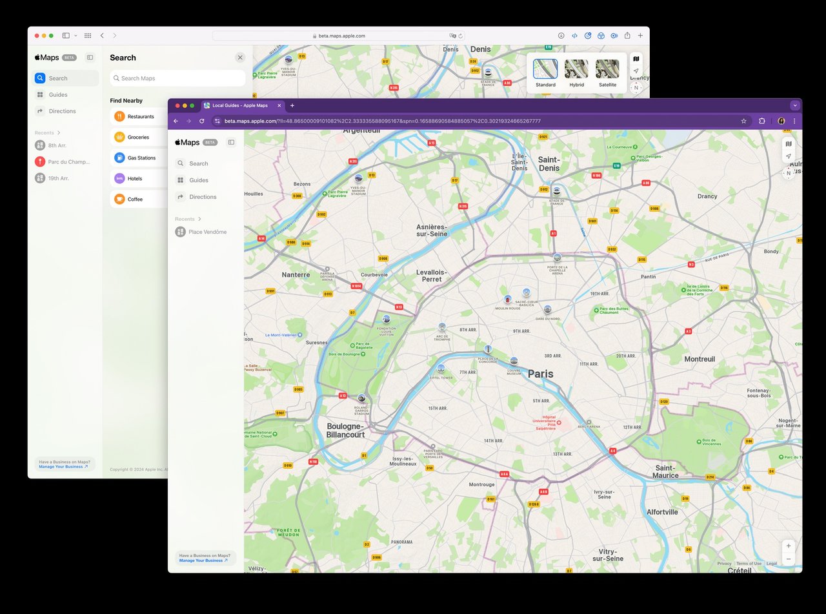Close the Local Guides tab

[x=279, y=105]
